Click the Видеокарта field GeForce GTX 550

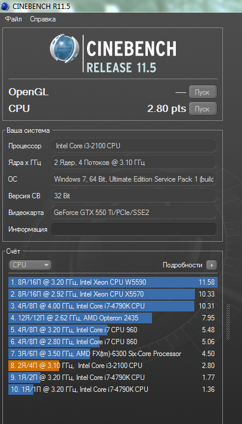click(134, 213)
